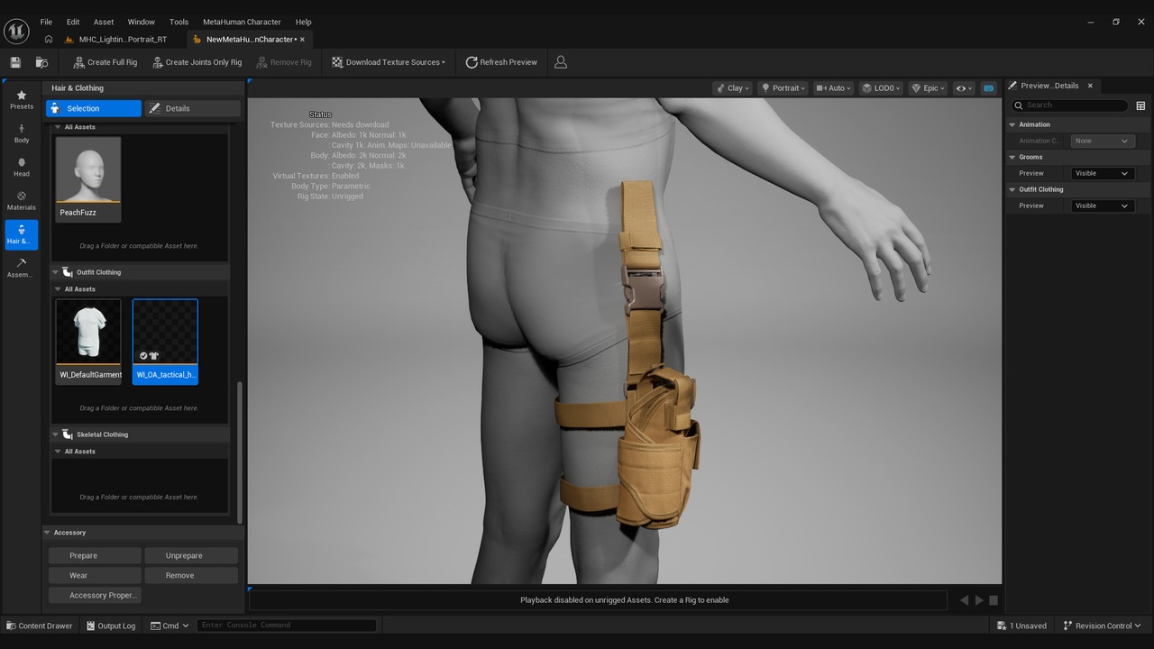Viewport: 1154px width, 649px height.
Task: Open the property matrix grid icon
Action: click(1140, 105)
